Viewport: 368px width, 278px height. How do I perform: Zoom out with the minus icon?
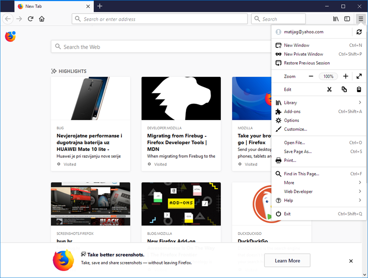311,76
